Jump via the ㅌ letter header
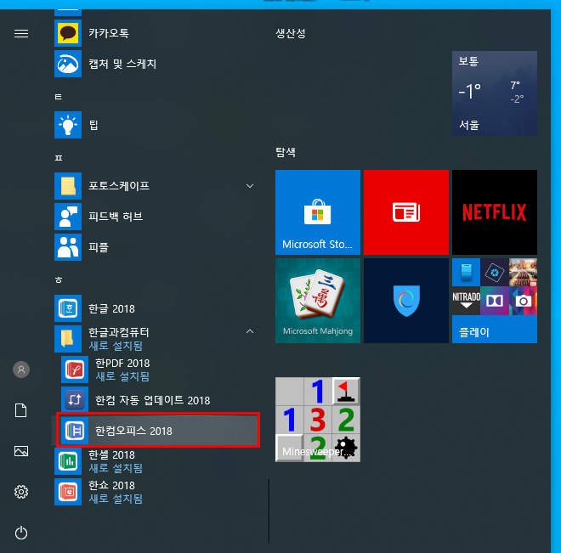This screenshot has width=561, height=553. tap(59, 97)
